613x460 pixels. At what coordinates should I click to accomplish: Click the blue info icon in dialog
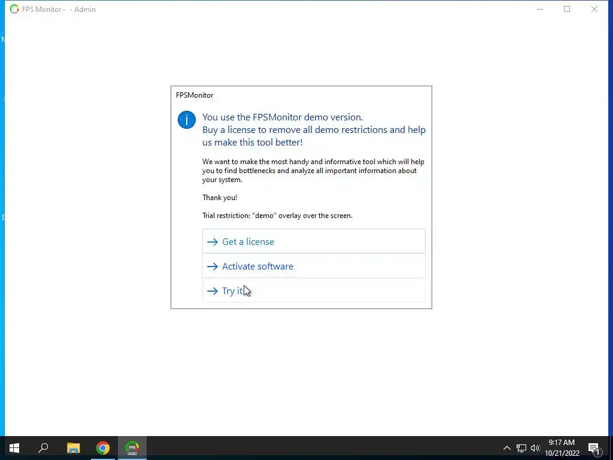[x=187, y=120]
